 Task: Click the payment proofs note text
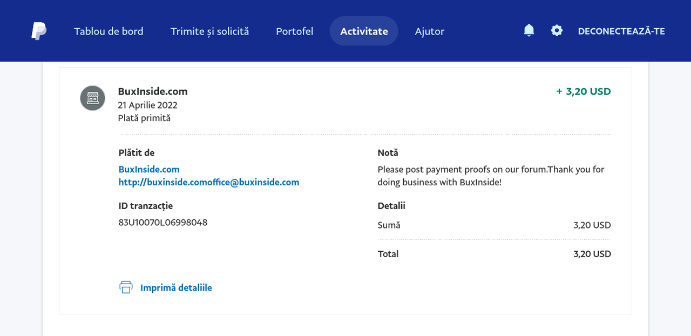(x=491, y=176)
